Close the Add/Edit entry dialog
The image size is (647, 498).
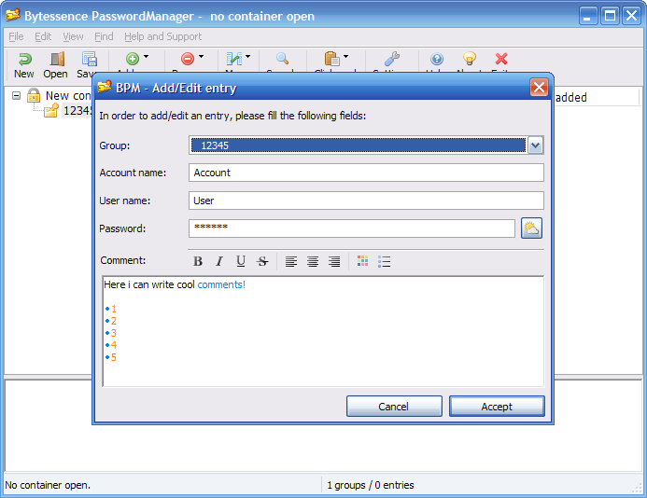click(x=539, y=88)
